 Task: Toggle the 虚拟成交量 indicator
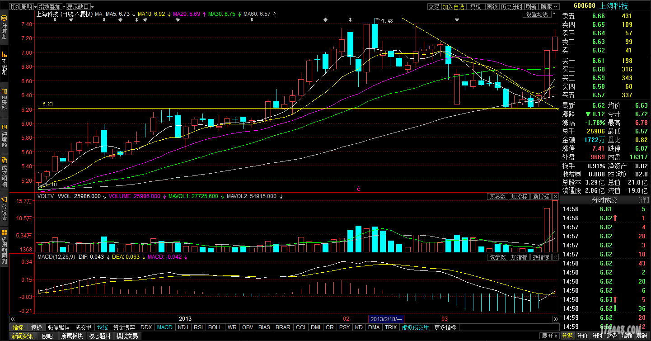(x=415, y=327)
